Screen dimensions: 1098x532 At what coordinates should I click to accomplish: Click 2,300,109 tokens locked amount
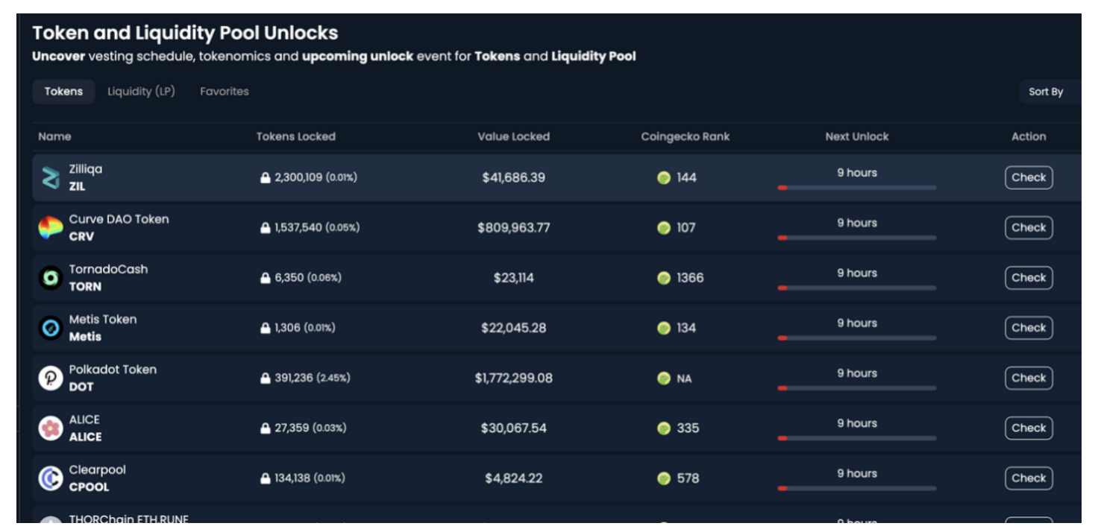pyautogui.click(x=298, y=178)
